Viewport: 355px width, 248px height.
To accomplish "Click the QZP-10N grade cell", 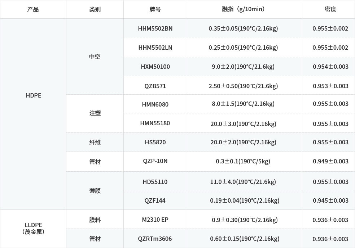I will click(155, 161).
